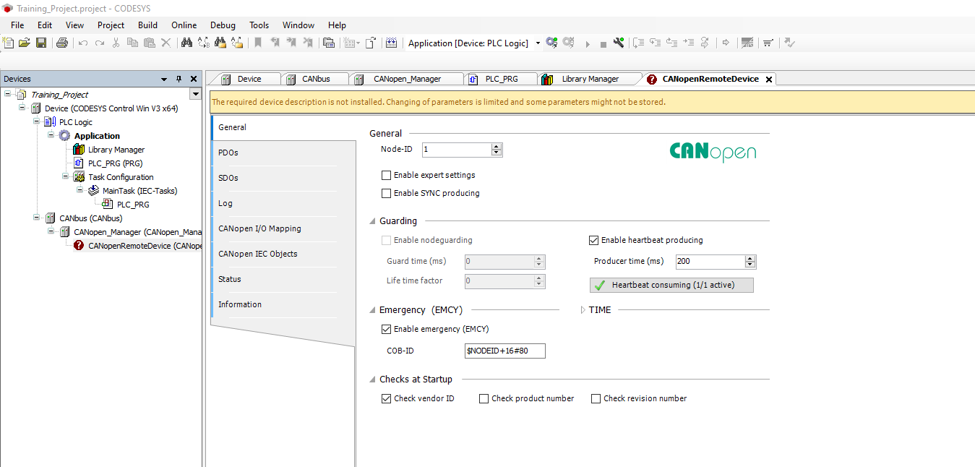Open the PDOs settings page
Viewport: 975px width, 467px height.
(x=228, y=153)
